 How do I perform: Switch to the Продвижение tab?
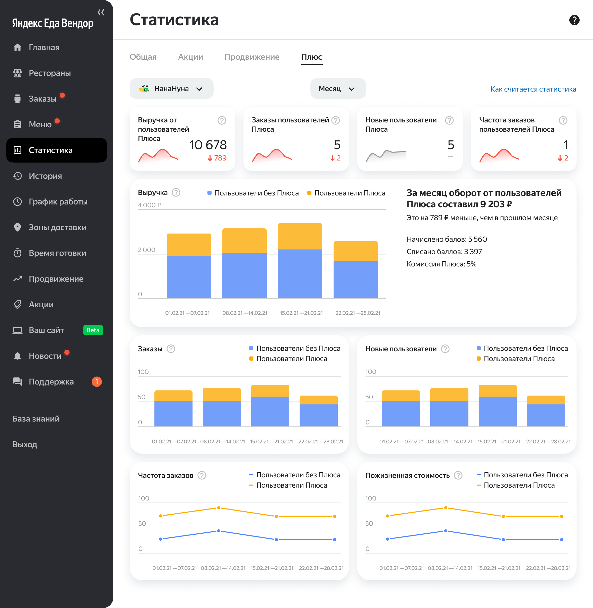(x=252, y=57)
